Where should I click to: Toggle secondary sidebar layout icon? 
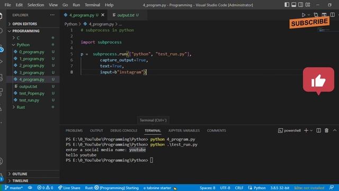301,5
